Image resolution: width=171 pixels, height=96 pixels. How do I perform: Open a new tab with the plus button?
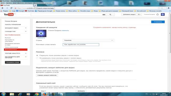click(x=35, y=5)
